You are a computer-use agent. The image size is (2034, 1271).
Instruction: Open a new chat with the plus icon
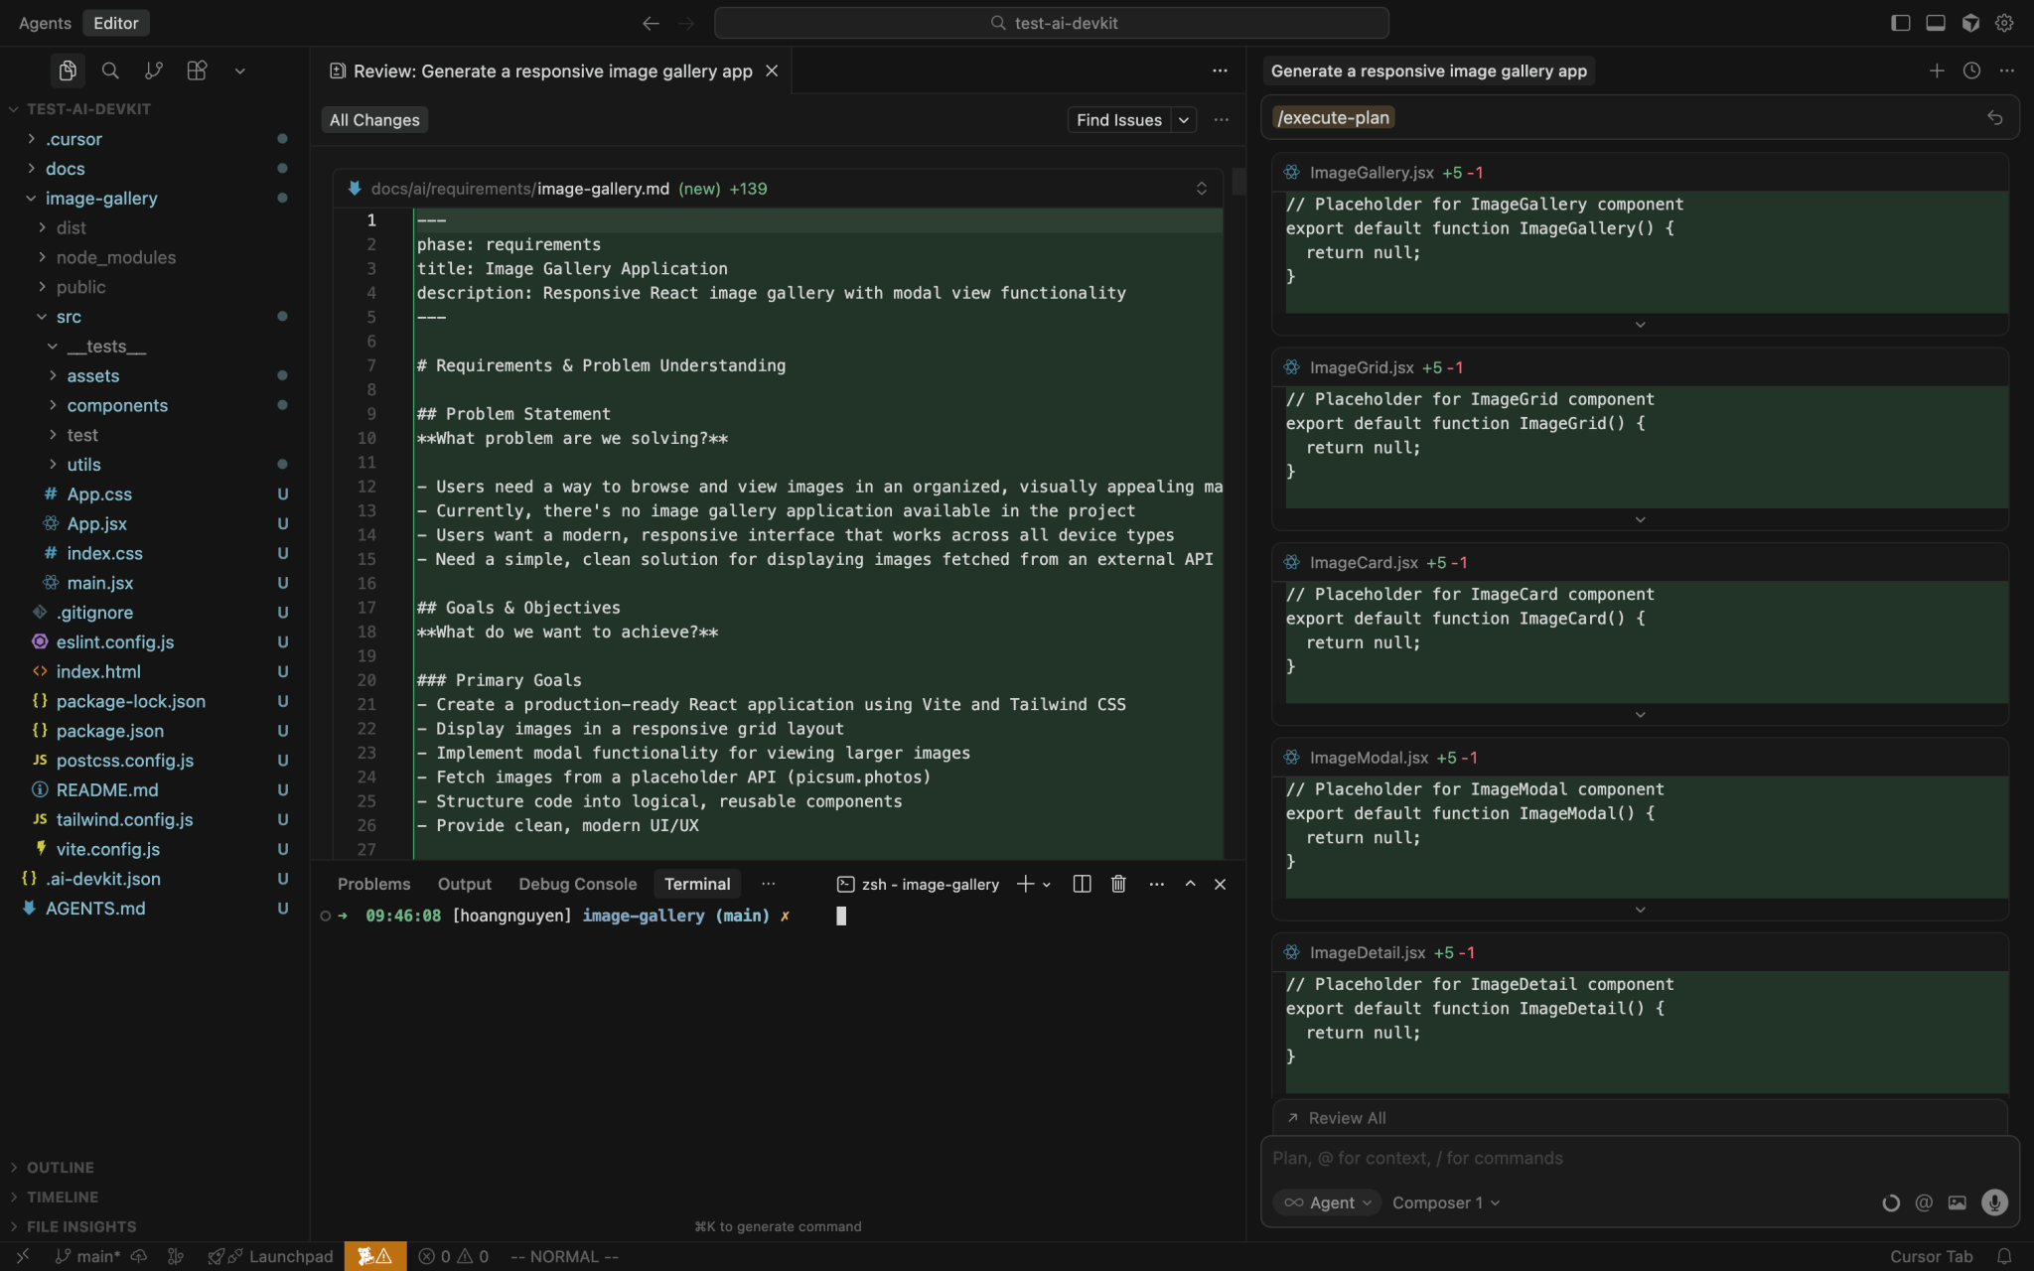tap(1936, 71)
